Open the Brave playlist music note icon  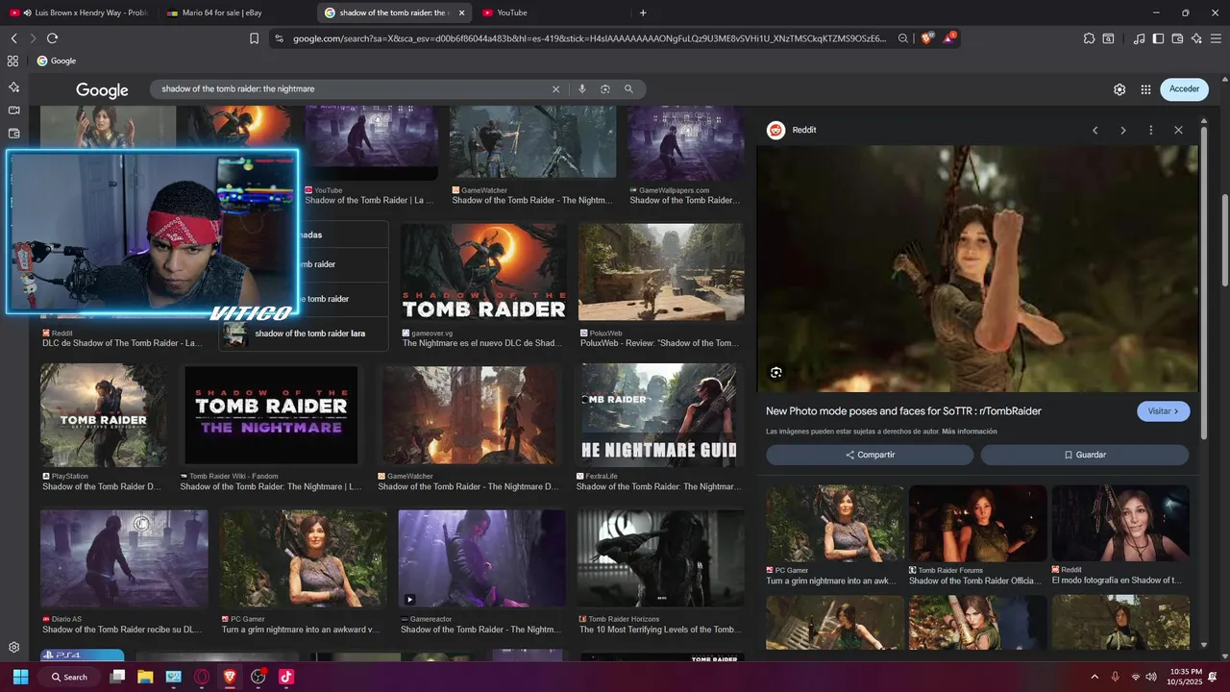[1140, 38]
